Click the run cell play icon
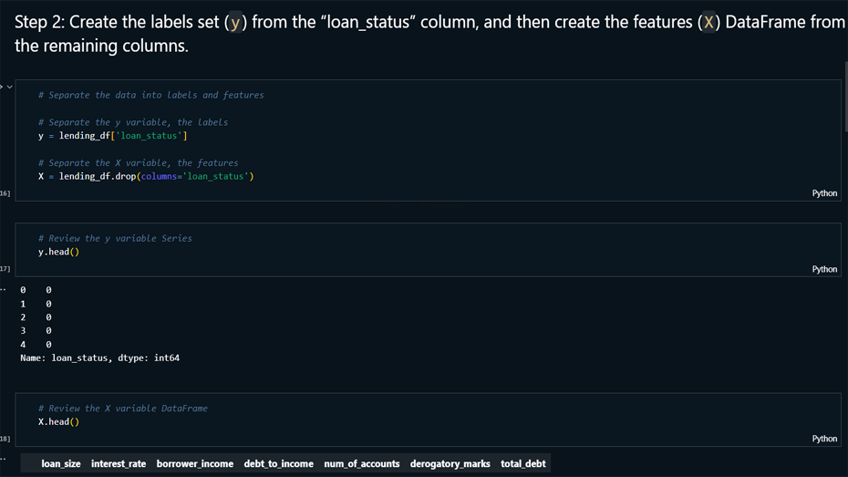 [x=1, y=87]
